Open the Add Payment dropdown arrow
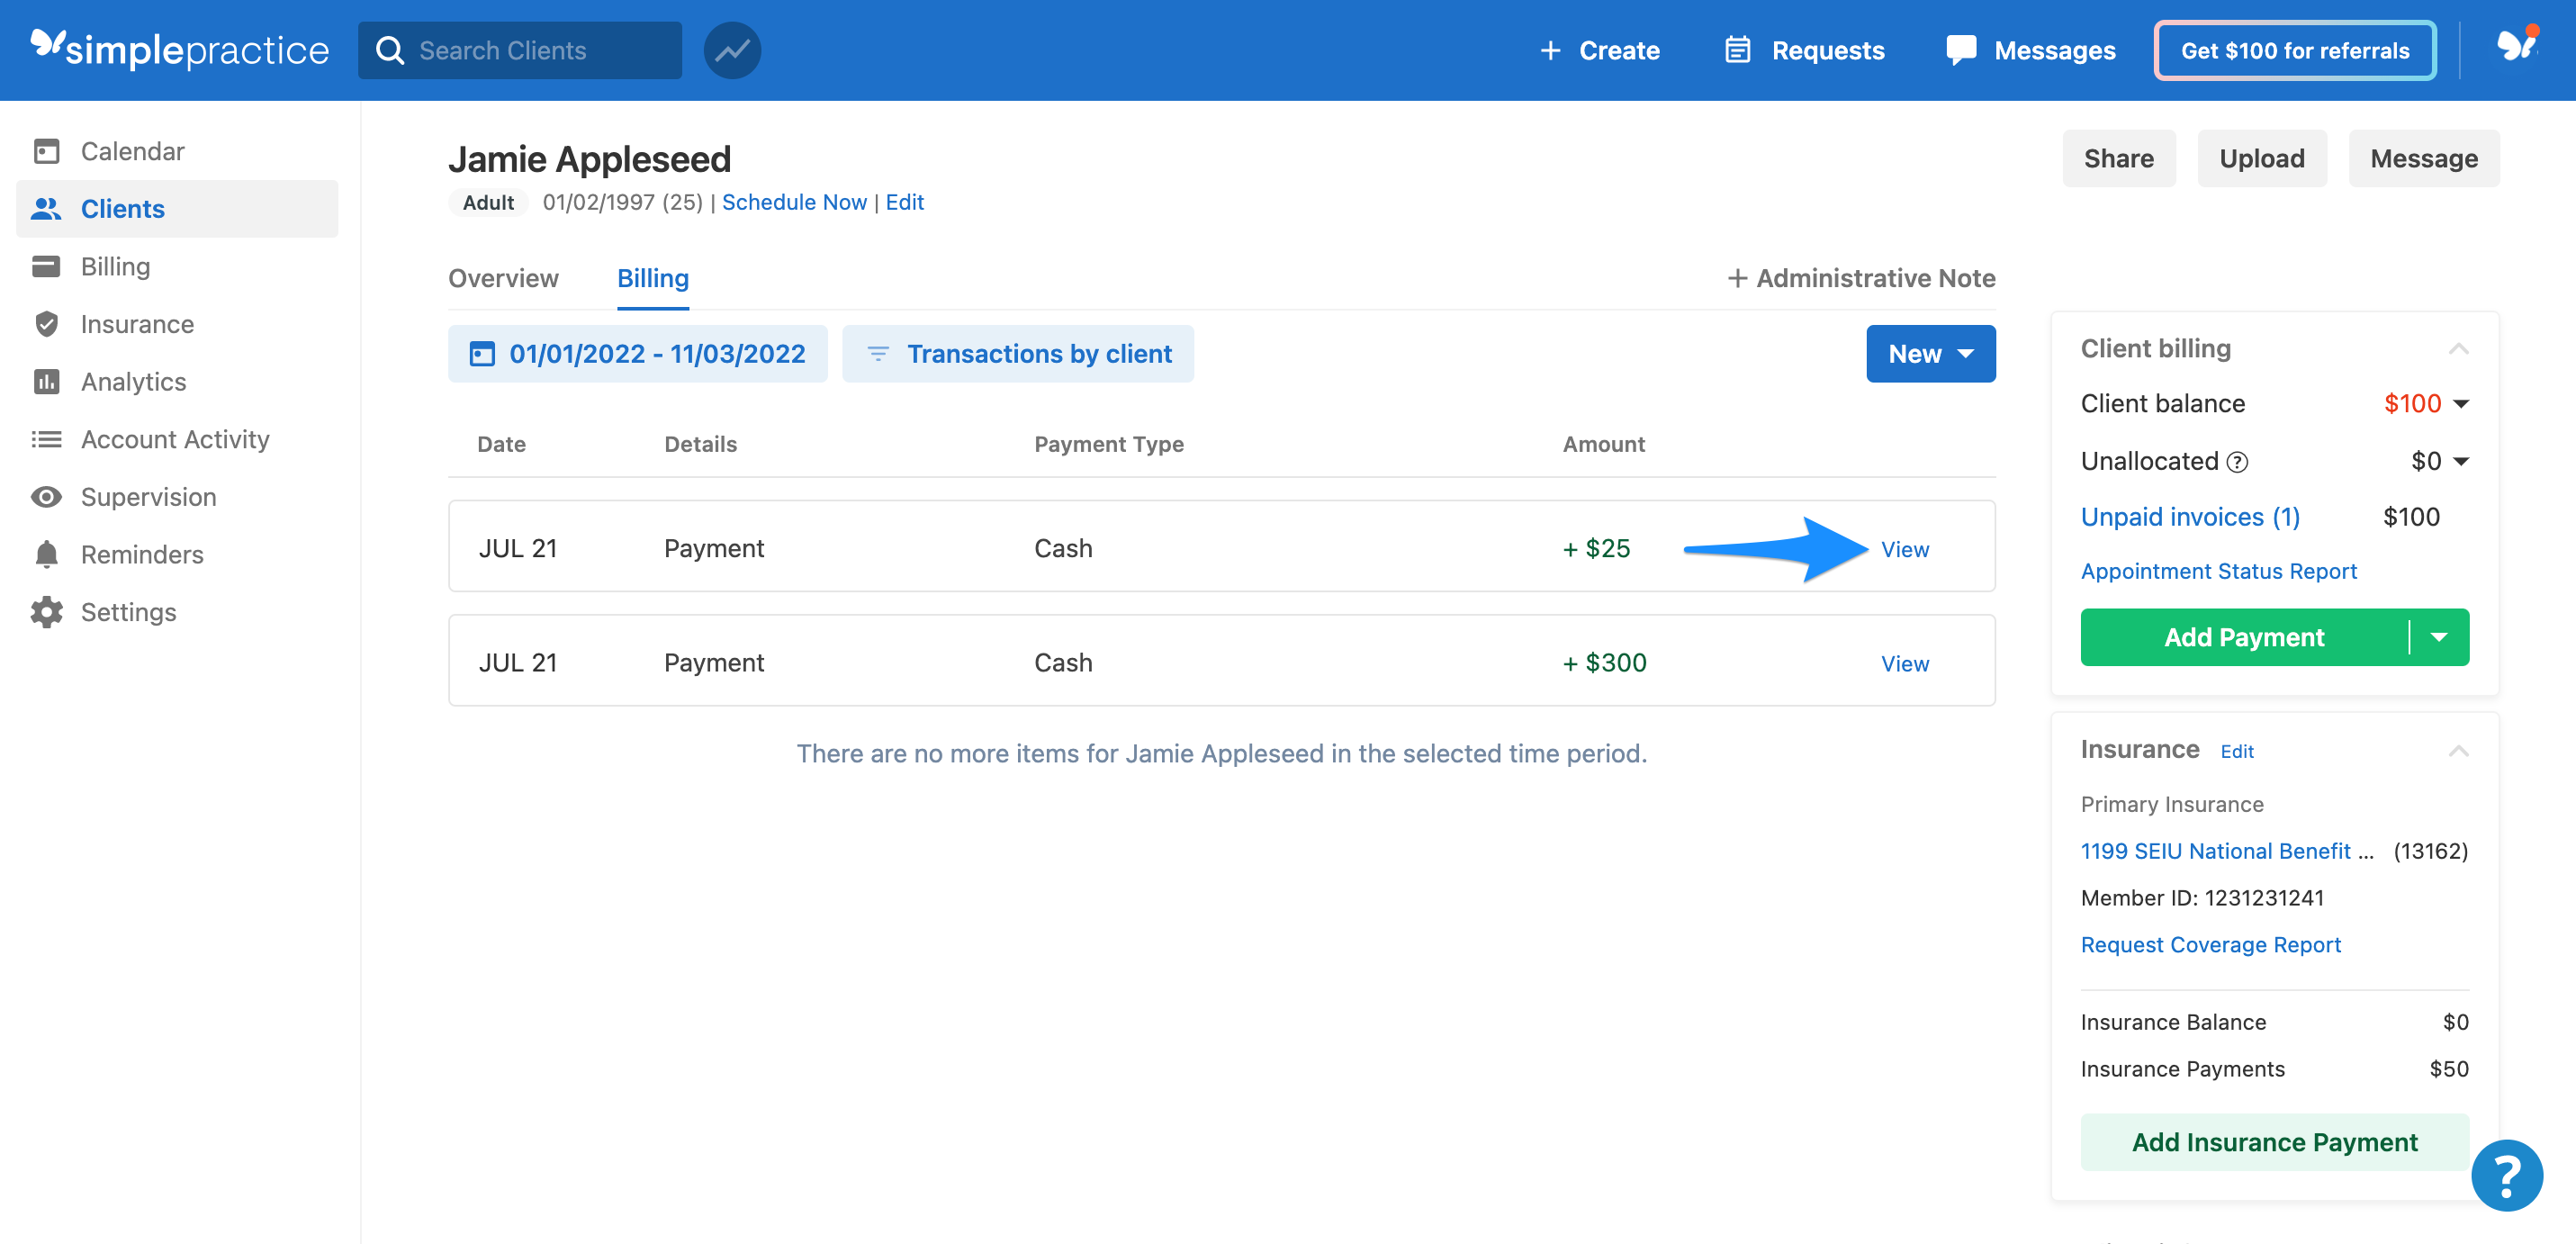Image resolution: width=2576 pixels, height=1244 pixels. pos(2440,637)
